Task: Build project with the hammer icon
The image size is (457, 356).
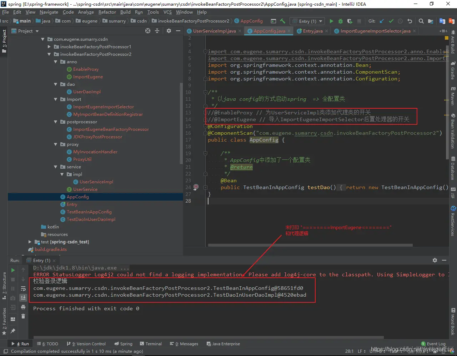Action: pyautogui.click(x=283, y=21)
